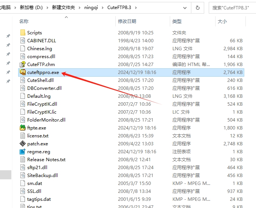Select the SSL.dll file icon
The image size is (256, 208).
(23, 191)
